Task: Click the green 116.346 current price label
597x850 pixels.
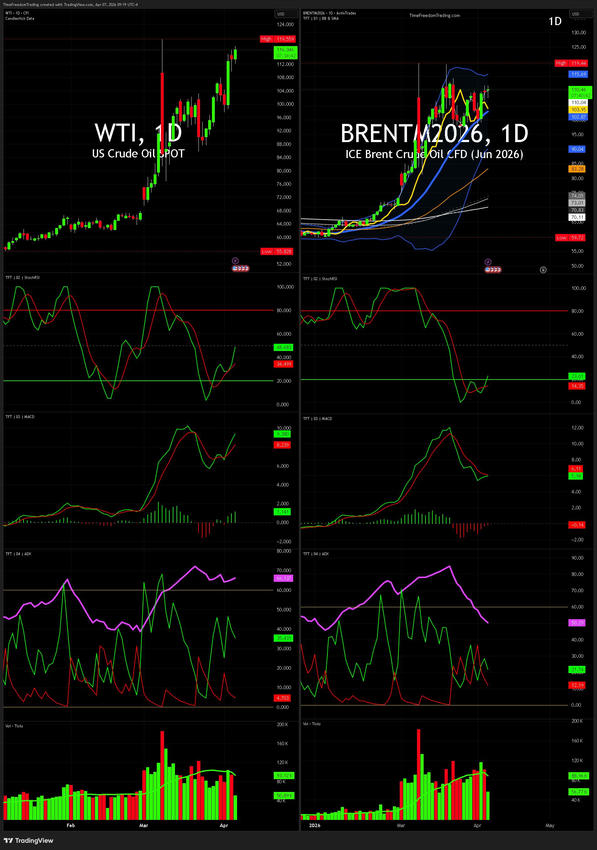Action: pos(285,50)
